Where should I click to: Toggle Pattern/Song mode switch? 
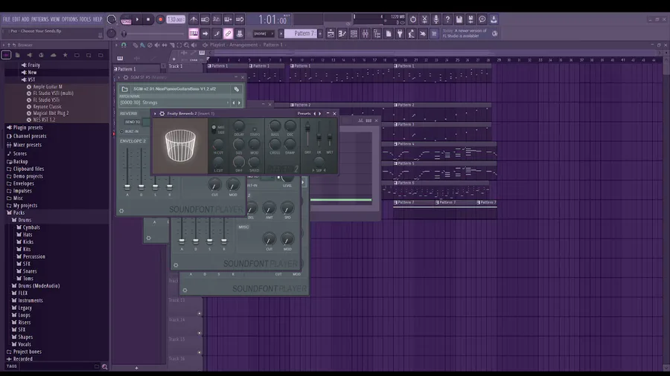tap(126, 19)
